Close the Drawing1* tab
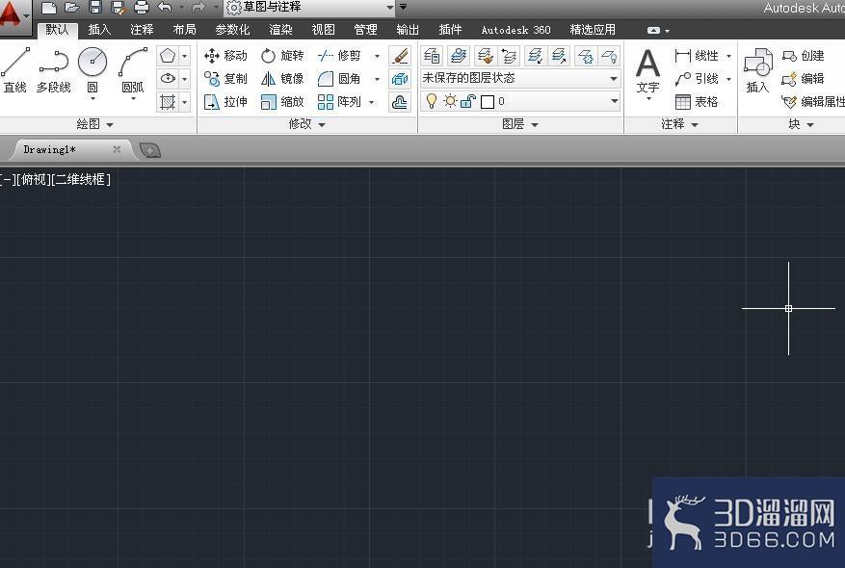 (117, 149)
